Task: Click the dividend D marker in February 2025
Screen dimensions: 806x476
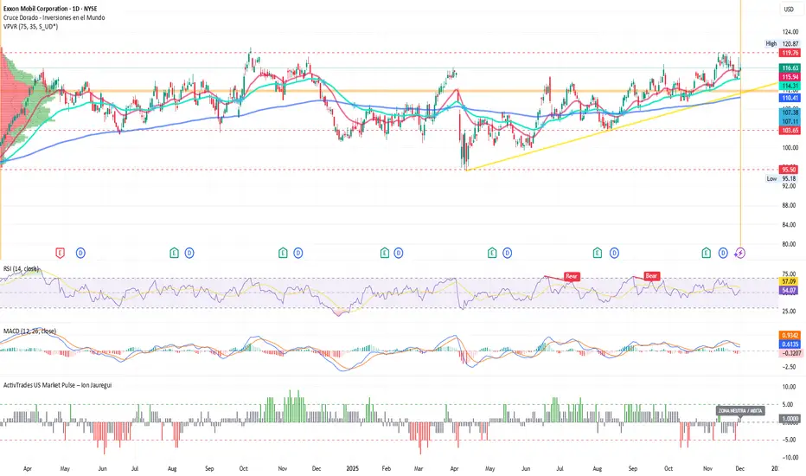Action: (399, 253)
